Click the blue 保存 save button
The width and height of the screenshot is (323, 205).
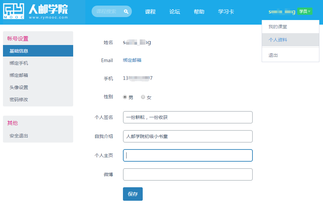tap(132, 194)
